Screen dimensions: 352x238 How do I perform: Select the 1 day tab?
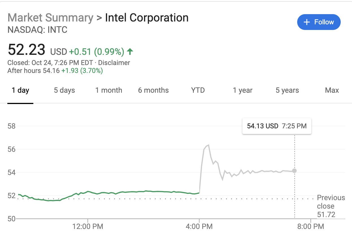[20, 90]
